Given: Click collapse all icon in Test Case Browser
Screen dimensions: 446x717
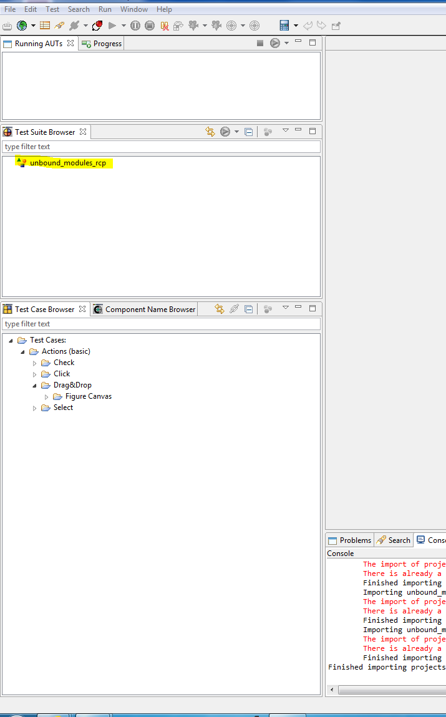Looking at the screenshot, I should (x=249, y=310).
